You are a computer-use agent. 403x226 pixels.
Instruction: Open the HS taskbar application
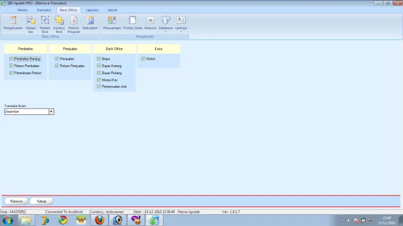point(81,220)
